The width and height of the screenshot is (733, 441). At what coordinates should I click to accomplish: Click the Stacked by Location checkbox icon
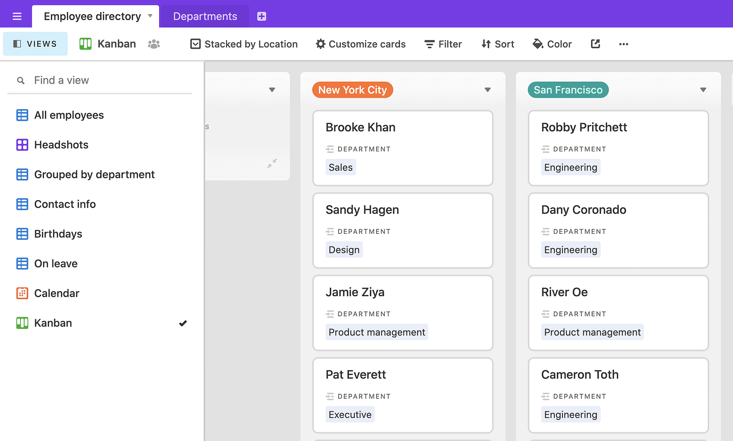click(195, 44)
